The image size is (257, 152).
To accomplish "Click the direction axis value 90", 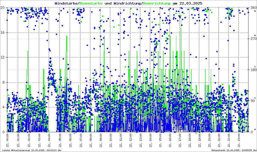I will [x=253, y=101].
